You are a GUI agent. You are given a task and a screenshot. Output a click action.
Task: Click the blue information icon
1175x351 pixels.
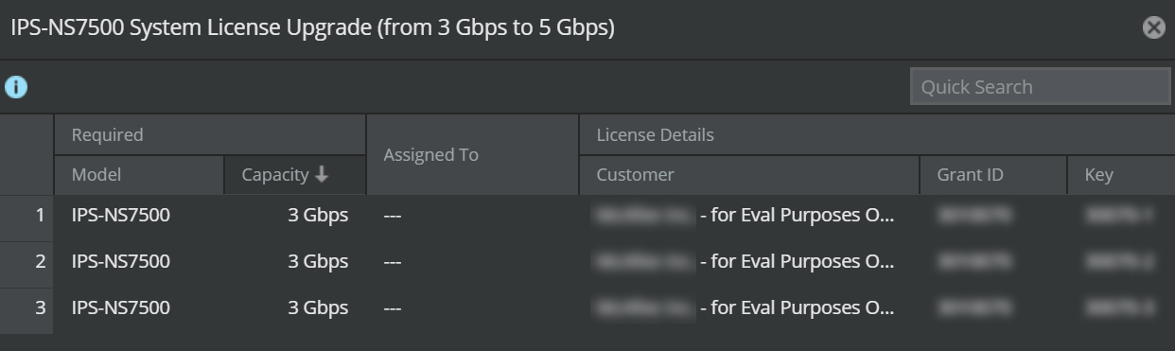tap(15, 87)
